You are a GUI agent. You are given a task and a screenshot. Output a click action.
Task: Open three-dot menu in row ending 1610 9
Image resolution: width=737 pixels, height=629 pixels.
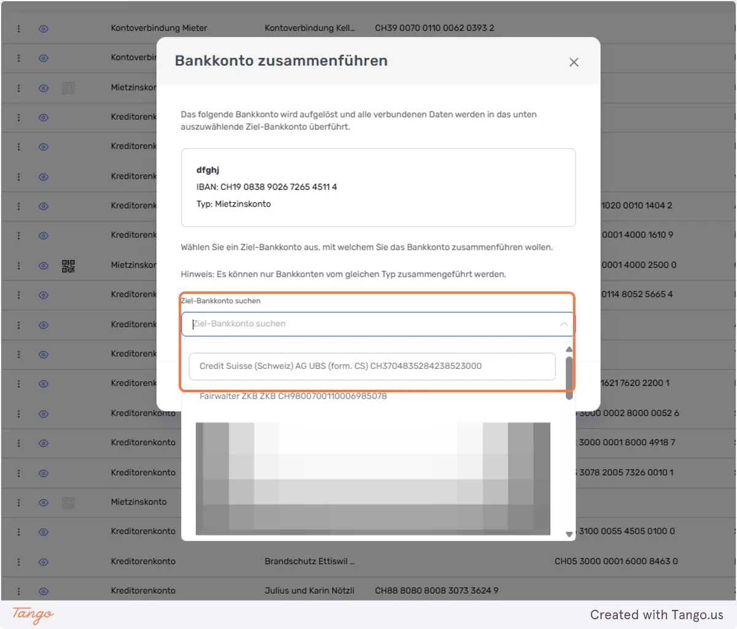18,235
